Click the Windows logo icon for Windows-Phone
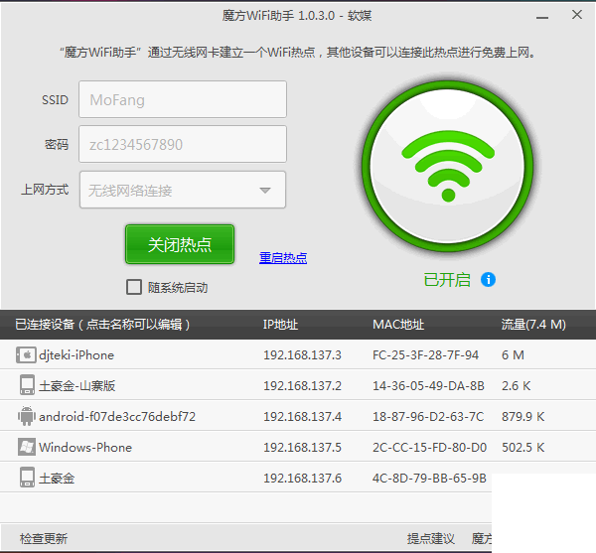Screen dimensions: 596x553 27,447
